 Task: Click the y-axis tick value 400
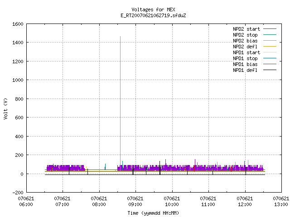pos(19,137)
